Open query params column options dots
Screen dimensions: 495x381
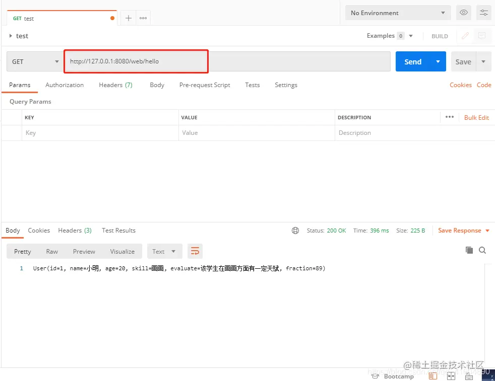pos(450,117)
